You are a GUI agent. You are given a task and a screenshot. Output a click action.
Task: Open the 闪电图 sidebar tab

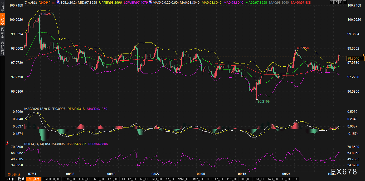coord(3,33)
